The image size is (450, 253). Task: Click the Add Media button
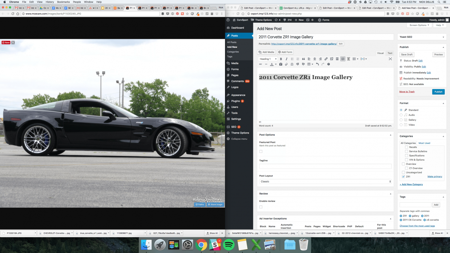(266, 52)
